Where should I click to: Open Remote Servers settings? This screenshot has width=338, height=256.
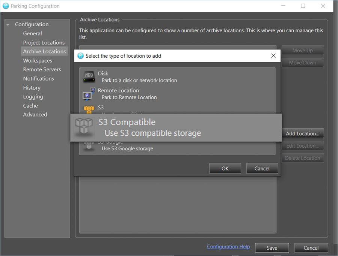(x=42, y=69)
